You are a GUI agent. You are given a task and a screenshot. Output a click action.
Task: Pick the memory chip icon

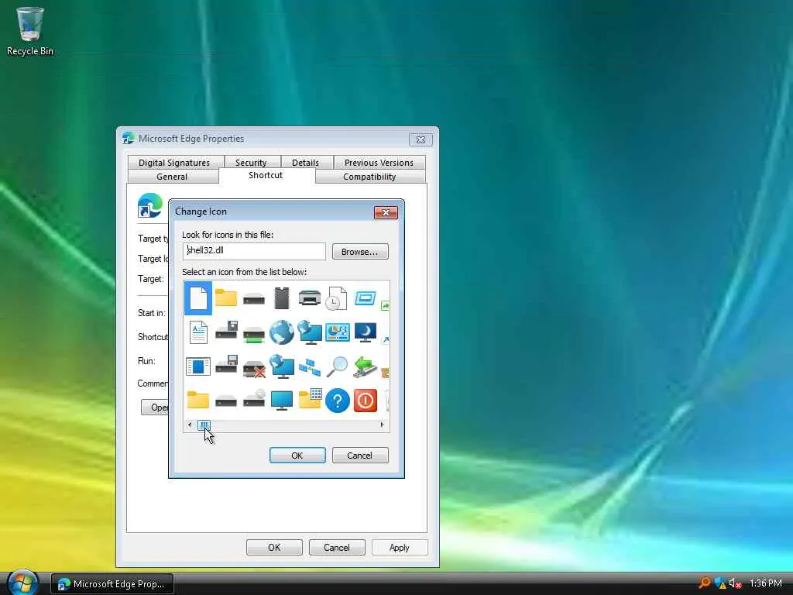click(282, 298)
